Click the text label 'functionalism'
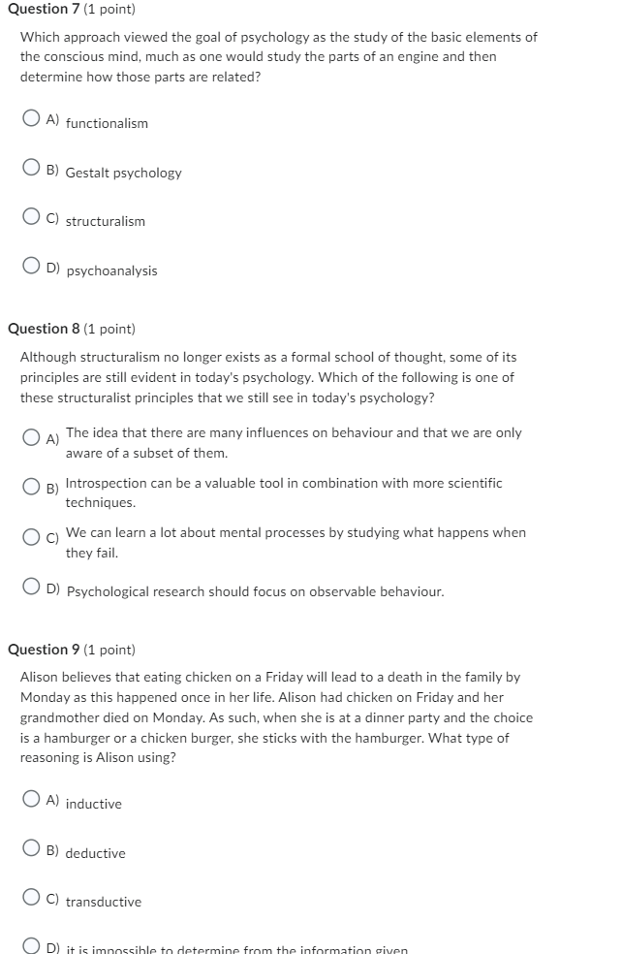 click(x=107, y=123)
